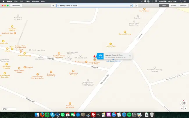Select the Dilshad Indian Takeaway marker
The width and height of the screenshot is (189, 118).
(x=59, y=53)
